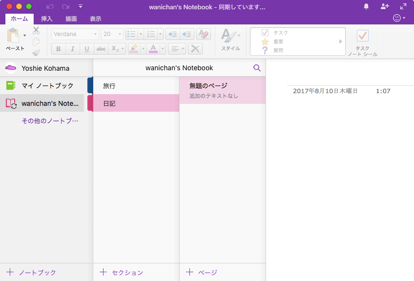
Task: Toggle Bold formatting
Action: [x=59, y=49]
